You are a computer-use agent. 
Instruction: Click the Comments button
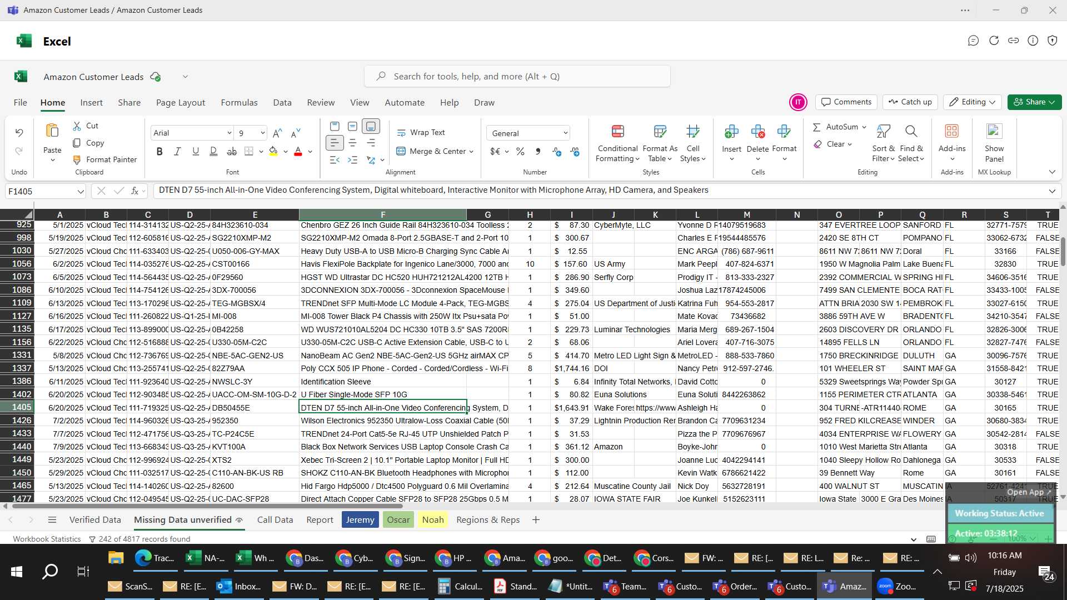click(x=846, y=102)
